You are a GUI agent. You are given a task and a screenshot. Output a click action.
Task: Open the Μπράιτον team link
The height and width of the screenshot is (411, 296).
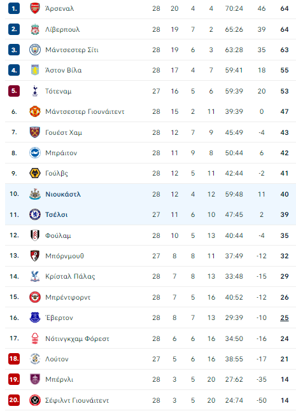click(x=61, y=153)
